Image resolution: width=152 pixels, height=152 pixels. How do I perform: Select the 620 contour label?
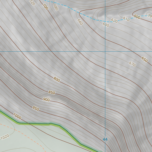click(114, 21)
